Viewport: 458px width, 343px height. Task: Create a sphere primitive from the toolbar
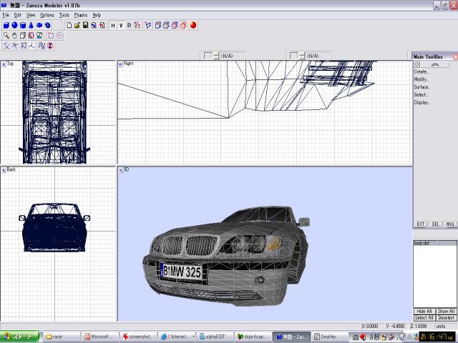tap(14, 25)
